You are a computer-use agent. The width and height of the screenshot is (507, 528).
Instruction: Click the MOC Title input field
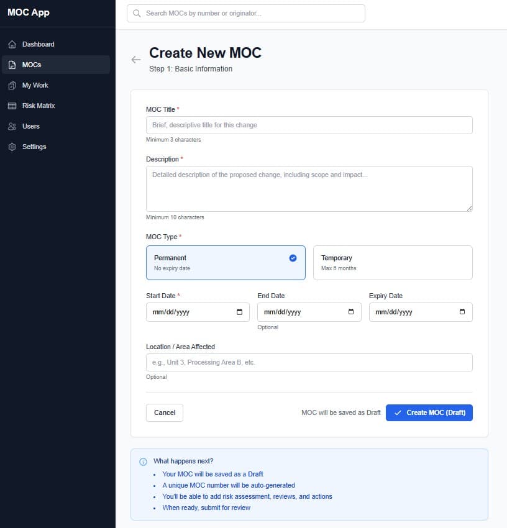click(309, 125)
